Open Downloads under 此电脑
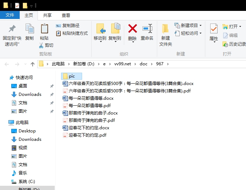This screenshot has height=190, width=246. click(x=26, y=139)
